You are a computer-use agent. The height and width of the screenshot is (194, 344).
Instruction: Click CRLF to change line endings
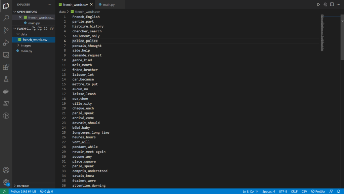coord(294,191)
